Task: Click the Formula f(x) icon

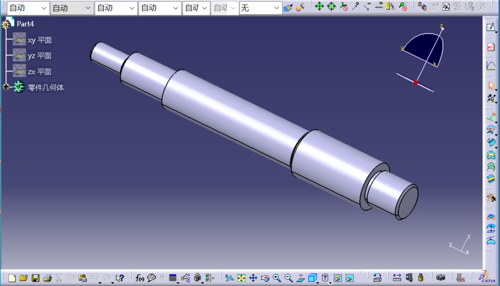Action: (x=139, y=278)
